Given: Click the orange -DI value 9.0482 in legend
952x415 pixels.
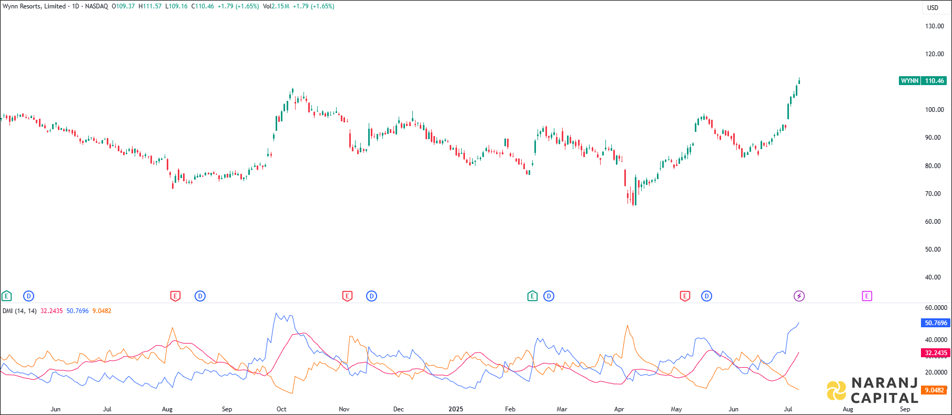Looking at the screenshot, I should click(102, 311).
